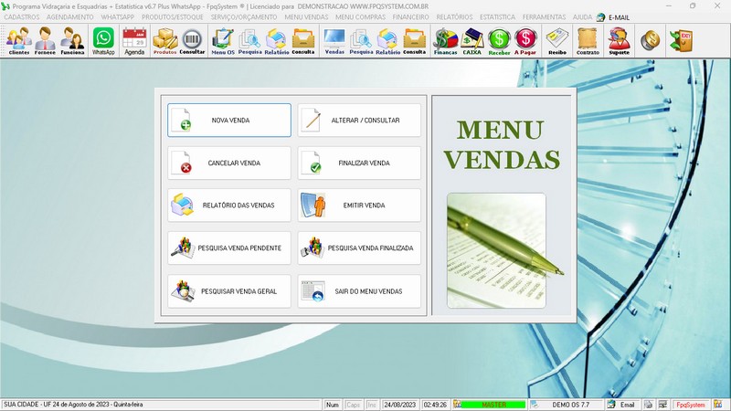Click the RELATÓRIO DAS VENDAS button
The image size is (731, 411).
click(x=229, y=205)
